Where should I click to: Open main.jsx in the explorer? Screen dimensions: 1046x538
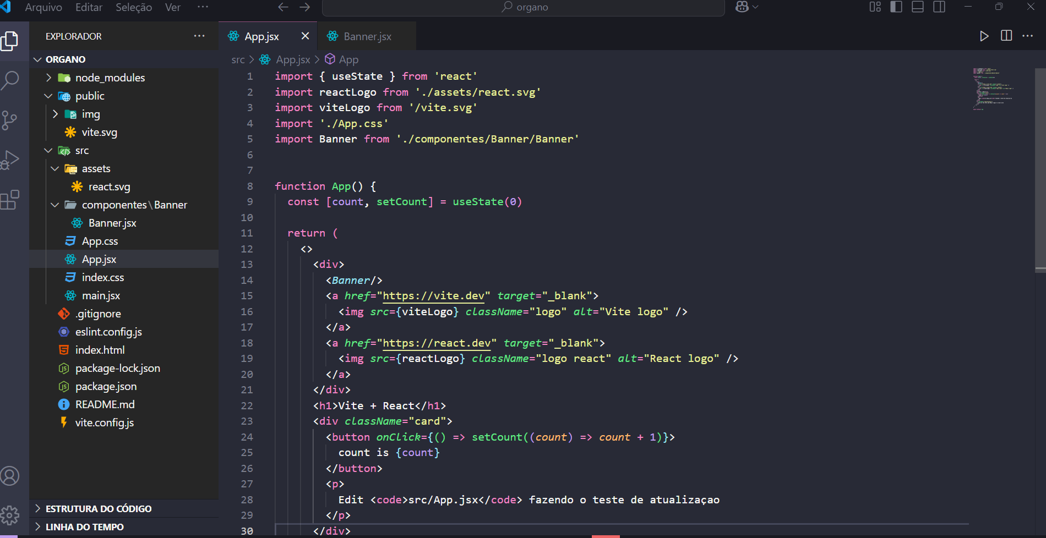click(x=101, y=295)
